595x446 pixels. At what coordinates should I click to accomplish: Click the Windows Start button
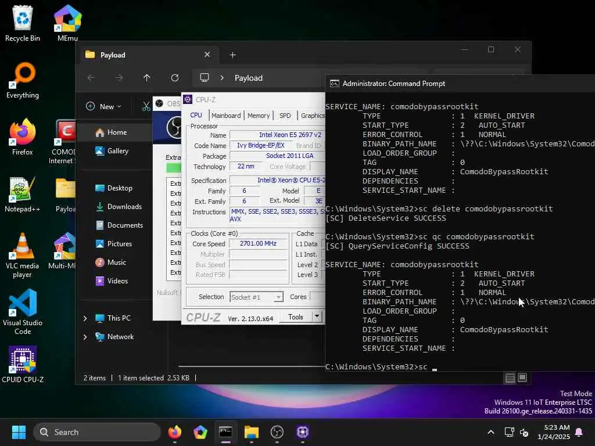pyautogui.click(x=19, y=432)
